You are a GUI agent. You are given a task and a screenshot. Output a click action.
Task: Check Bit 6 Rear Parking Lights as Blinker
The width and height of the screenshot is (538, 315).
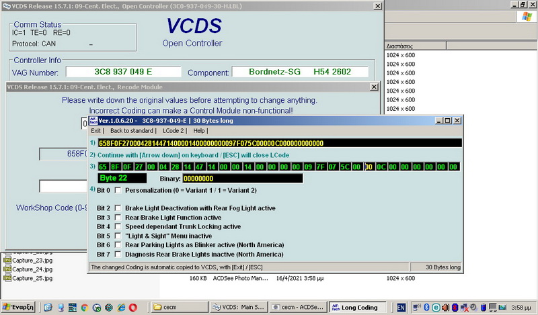(118, 244)
